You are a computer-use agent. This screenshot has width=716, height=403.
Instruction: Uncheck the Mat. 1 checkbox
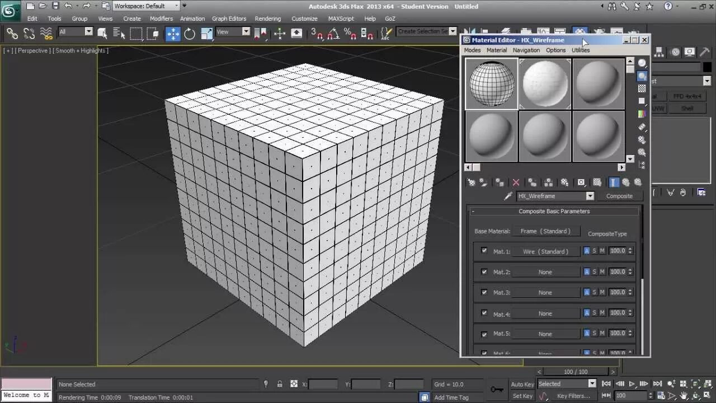point(484,251)
